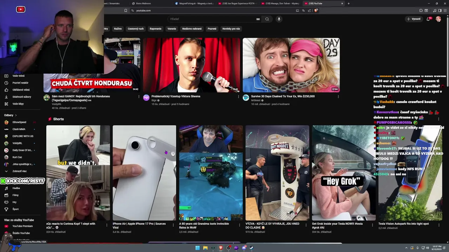Viewport: 449px width, 252px height.
Task: Go to the IShowSpeed subscription channel
Action: coord(20,122)
